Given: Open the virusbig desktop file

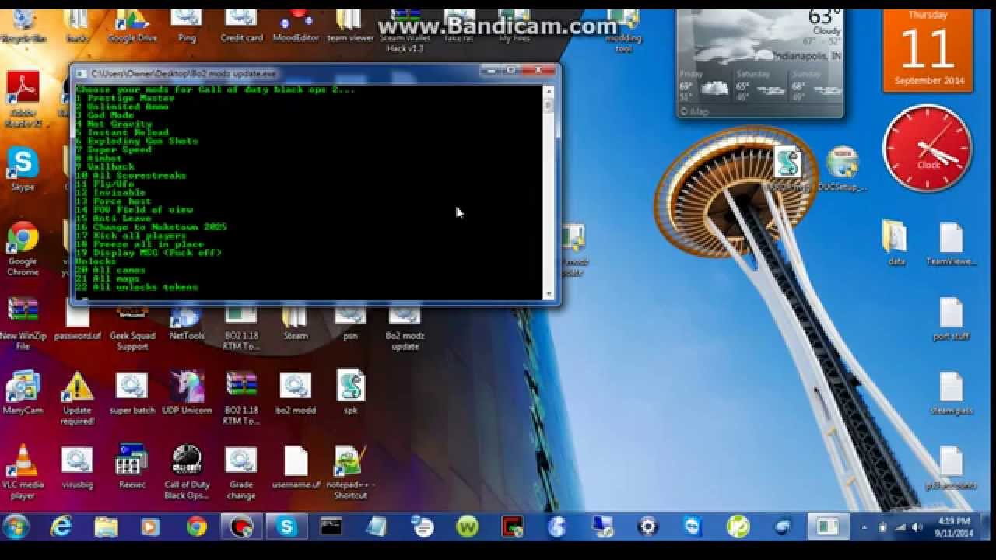Looking at the screenshot, I should click(x=77, y=467).
